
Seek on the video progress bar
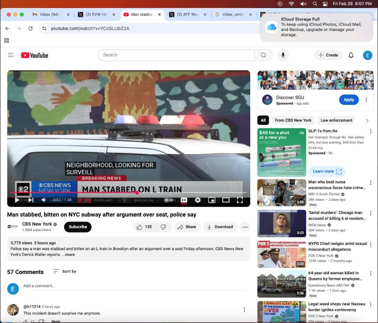point(128,193)
